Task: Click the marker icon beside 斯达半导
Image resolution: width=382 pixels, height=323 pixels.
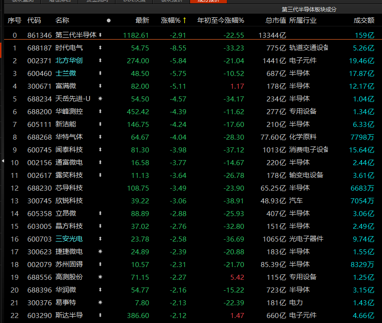Action: tap(100, 315)
